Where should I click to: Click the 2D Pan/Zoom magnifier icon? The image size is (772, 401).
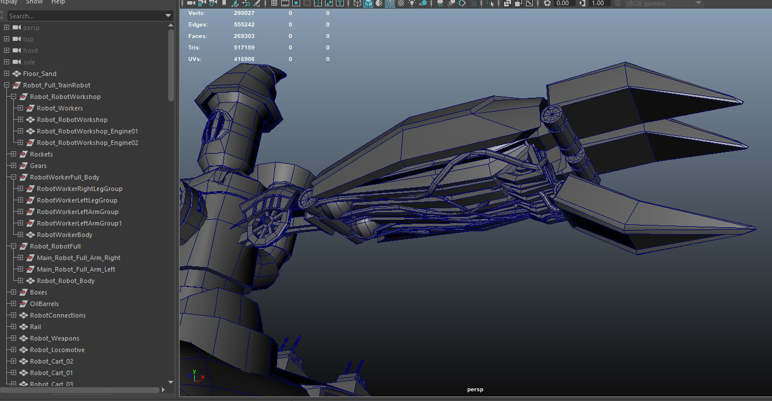coord(247,3)
